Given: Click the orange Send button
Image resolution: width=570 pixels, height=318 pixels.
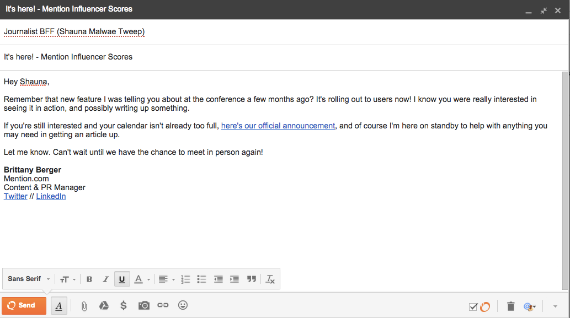Looking at the screenshot, I should pos(24,305).
